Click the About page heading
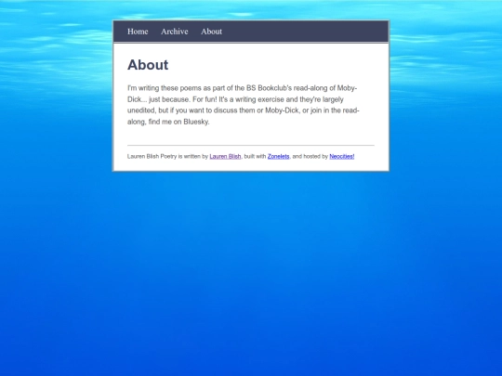Image resolution: width=502 pixels, height=376 pixels. (x=148, y=65)
